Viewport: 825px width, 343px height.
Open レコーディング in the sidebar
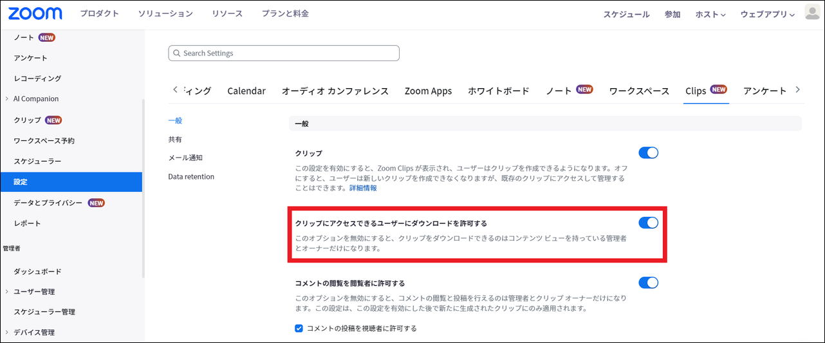37,79
